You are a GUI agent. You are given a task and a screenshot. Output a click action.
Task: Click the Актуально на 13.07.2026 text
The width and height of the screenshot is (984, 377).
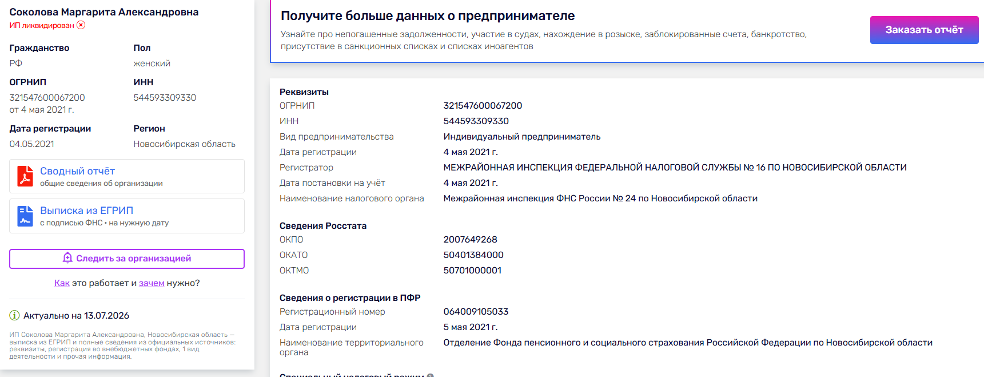click(76, 316)
